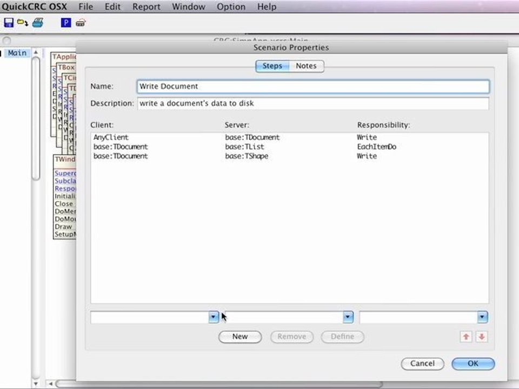Select the EachItemDo responsibility entry
The image size is (519, 389).
pyautogui.click(x=377, y=146)
